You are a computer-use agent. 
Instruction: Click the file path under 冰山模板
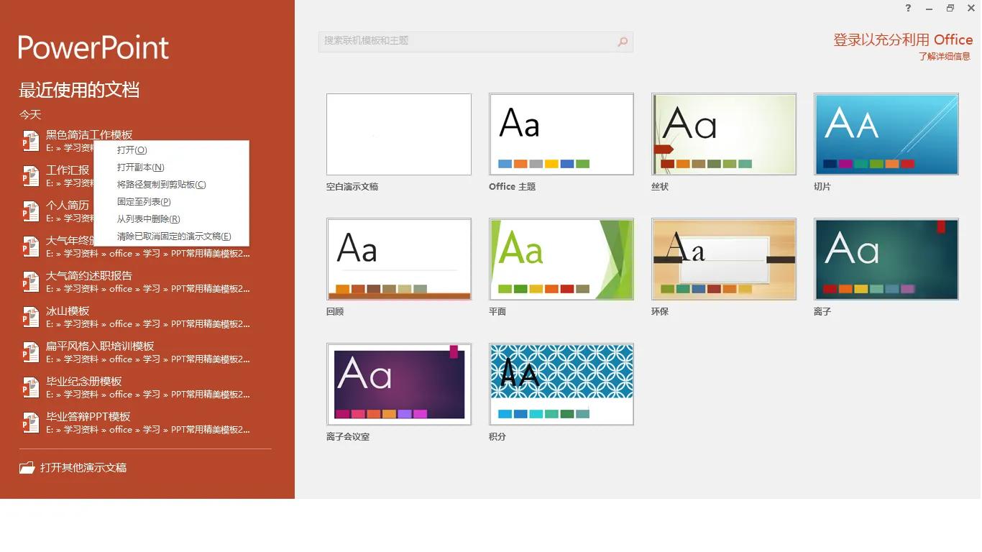click(148, 324)
